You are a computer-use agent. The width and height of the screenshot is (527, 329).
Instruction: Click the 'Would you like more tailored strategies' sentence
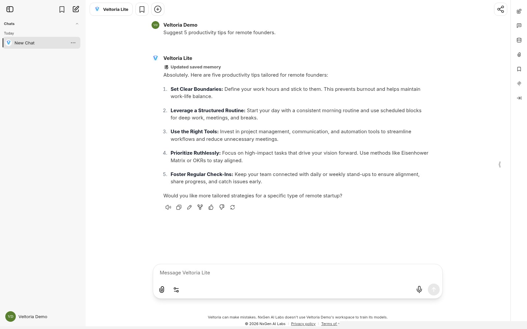(x=253, y=196)
